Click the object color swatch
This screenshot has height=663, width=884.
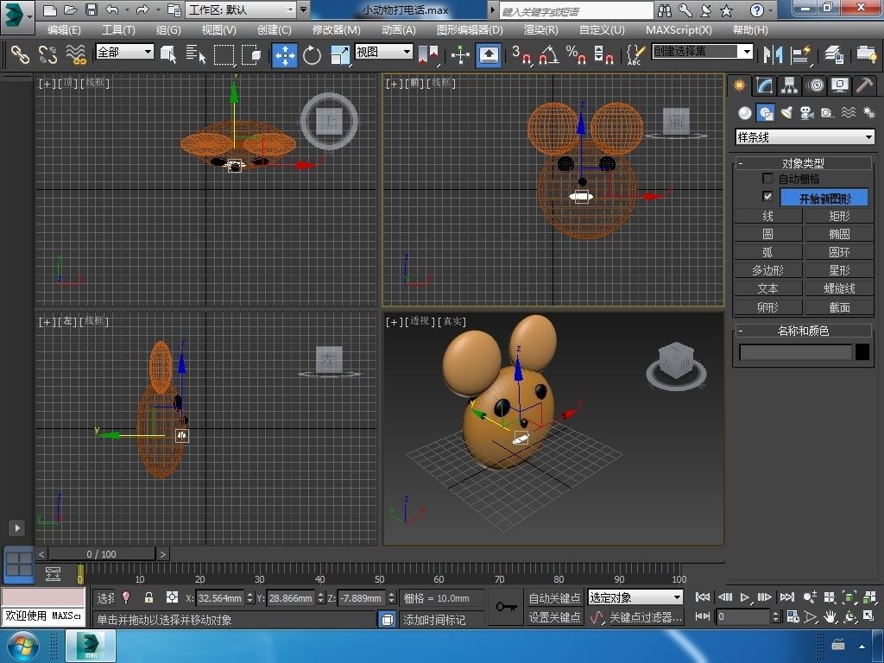click(862, 352)
